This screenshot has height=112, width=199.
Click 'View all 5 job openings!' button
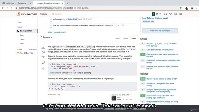[x=160, y=31]
